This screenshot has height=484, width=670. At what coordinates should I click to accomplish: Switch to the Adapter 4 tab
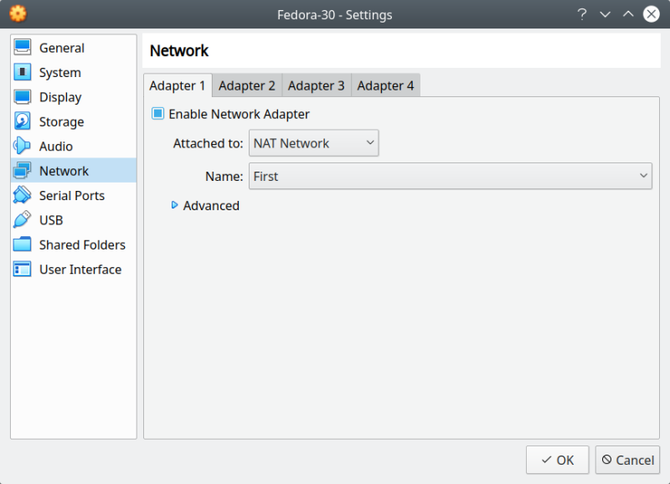click(385, 85)
